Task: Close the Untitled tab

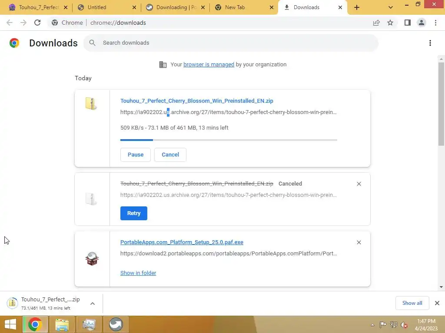Action: click(134, 7)
